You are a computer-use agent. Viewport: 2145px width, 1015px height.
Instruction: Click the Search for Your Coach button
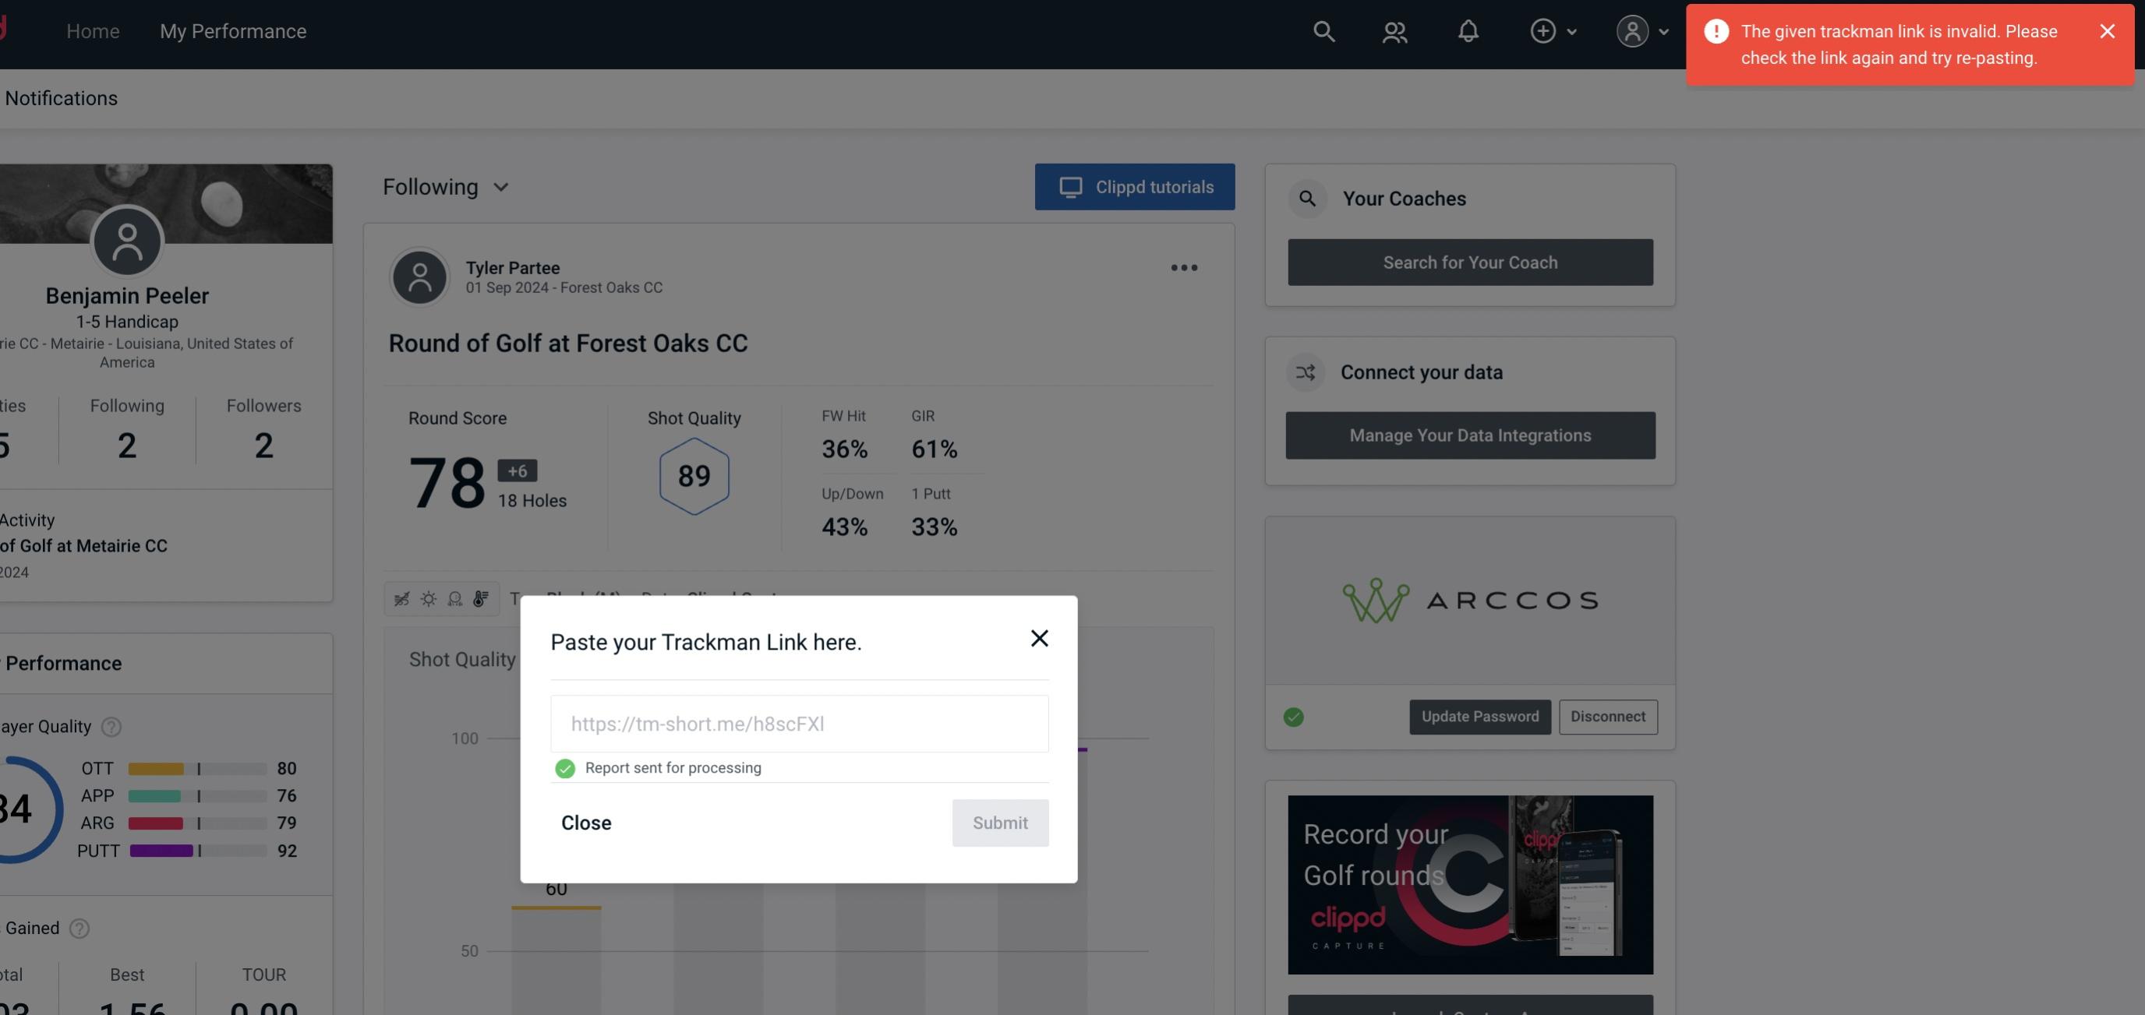click(x=1471, y=261)
